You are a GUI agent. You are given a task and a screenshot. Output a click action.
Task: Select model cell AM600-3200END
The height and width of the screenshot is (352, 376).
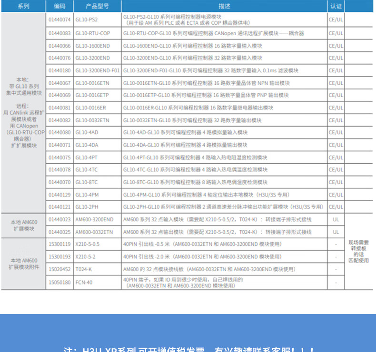click(x=98, y=219)
